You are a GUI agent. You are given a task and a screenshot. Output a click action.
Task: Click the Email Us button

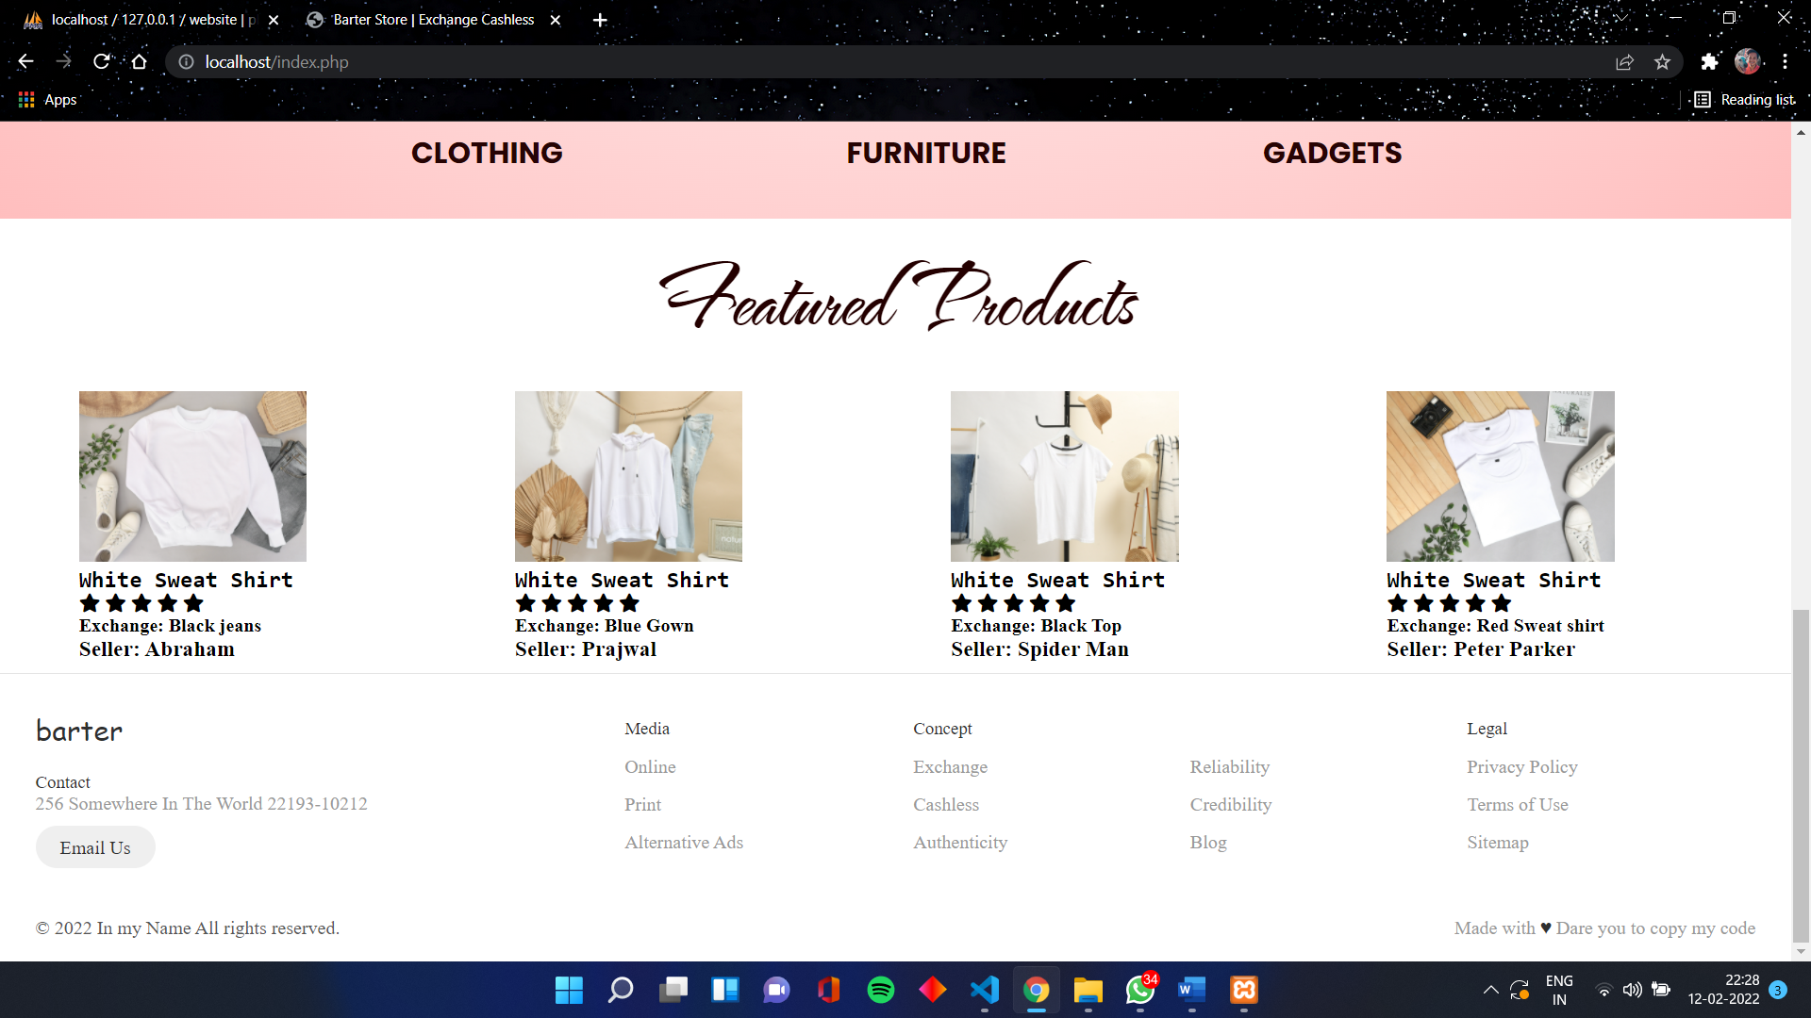click(x=94, y=846)
